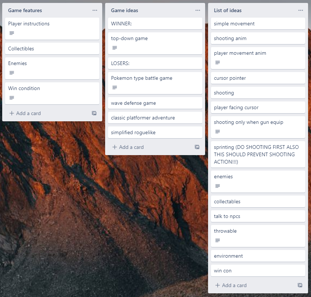Click description icon on throwable card

[x=218, y=240]
